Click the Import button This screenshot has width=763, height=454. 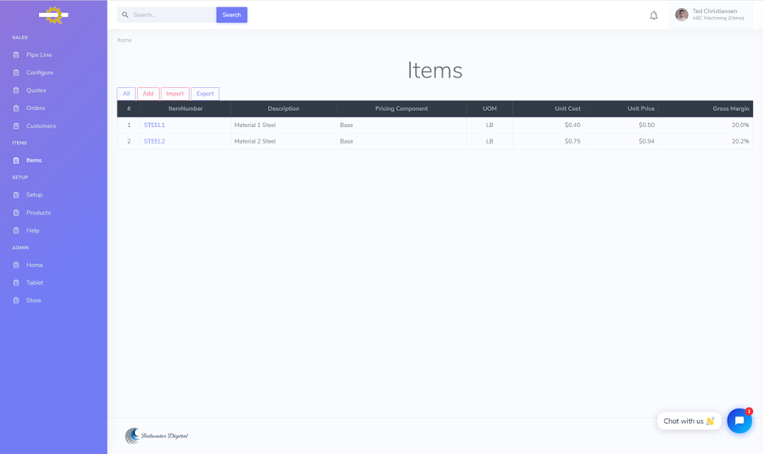174,94
